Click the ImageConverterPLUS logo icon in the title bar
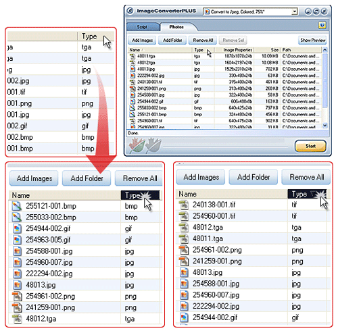Screen dimensions: 338x335 (130, 11)
